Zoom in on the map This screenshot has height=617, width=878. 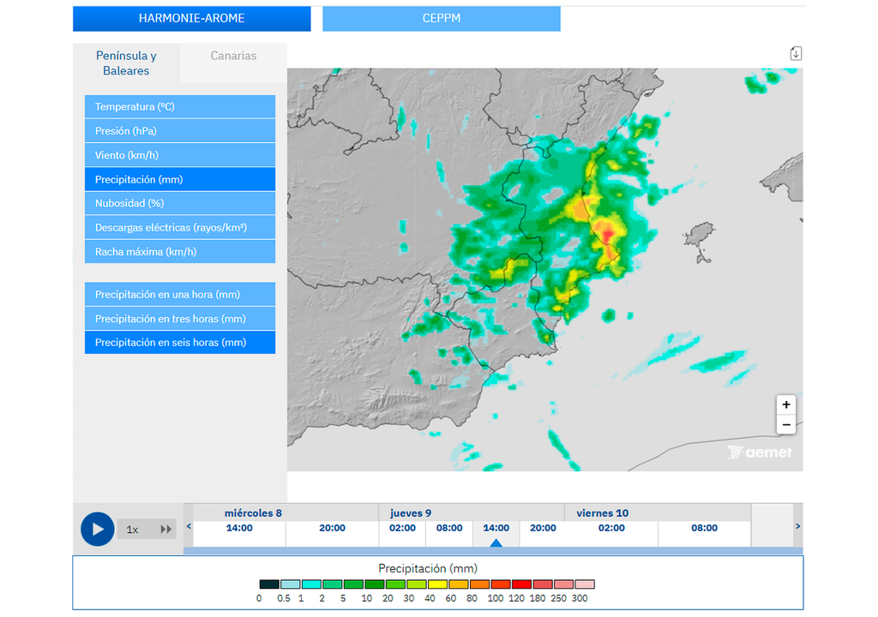pos(785,404)
